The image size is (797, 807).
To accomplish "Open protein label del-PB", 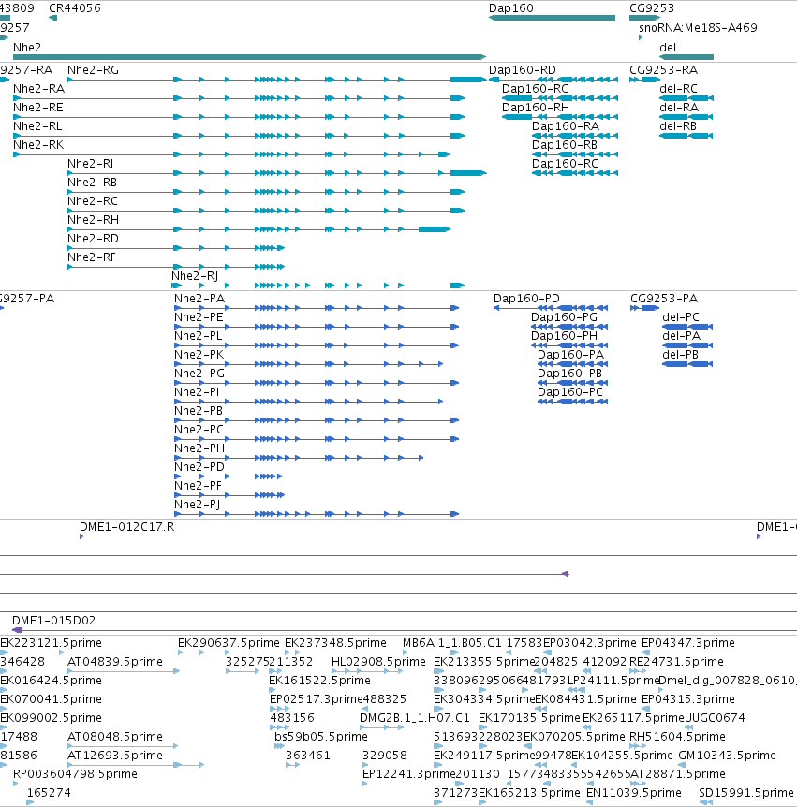I will tap(680, 355).
